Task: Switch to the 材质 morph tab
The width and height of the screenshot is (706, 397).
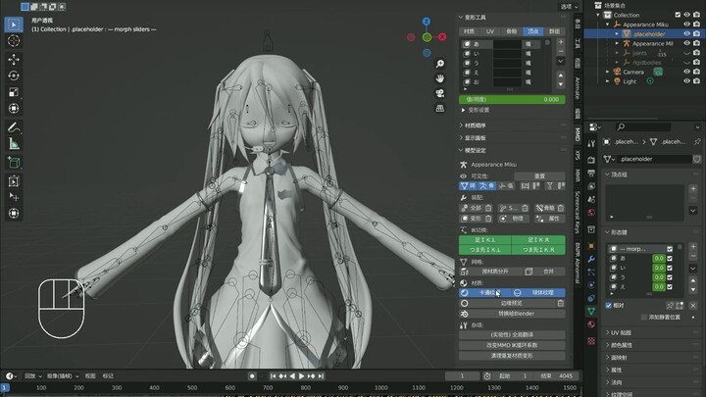Action: [x=469, y=31]
